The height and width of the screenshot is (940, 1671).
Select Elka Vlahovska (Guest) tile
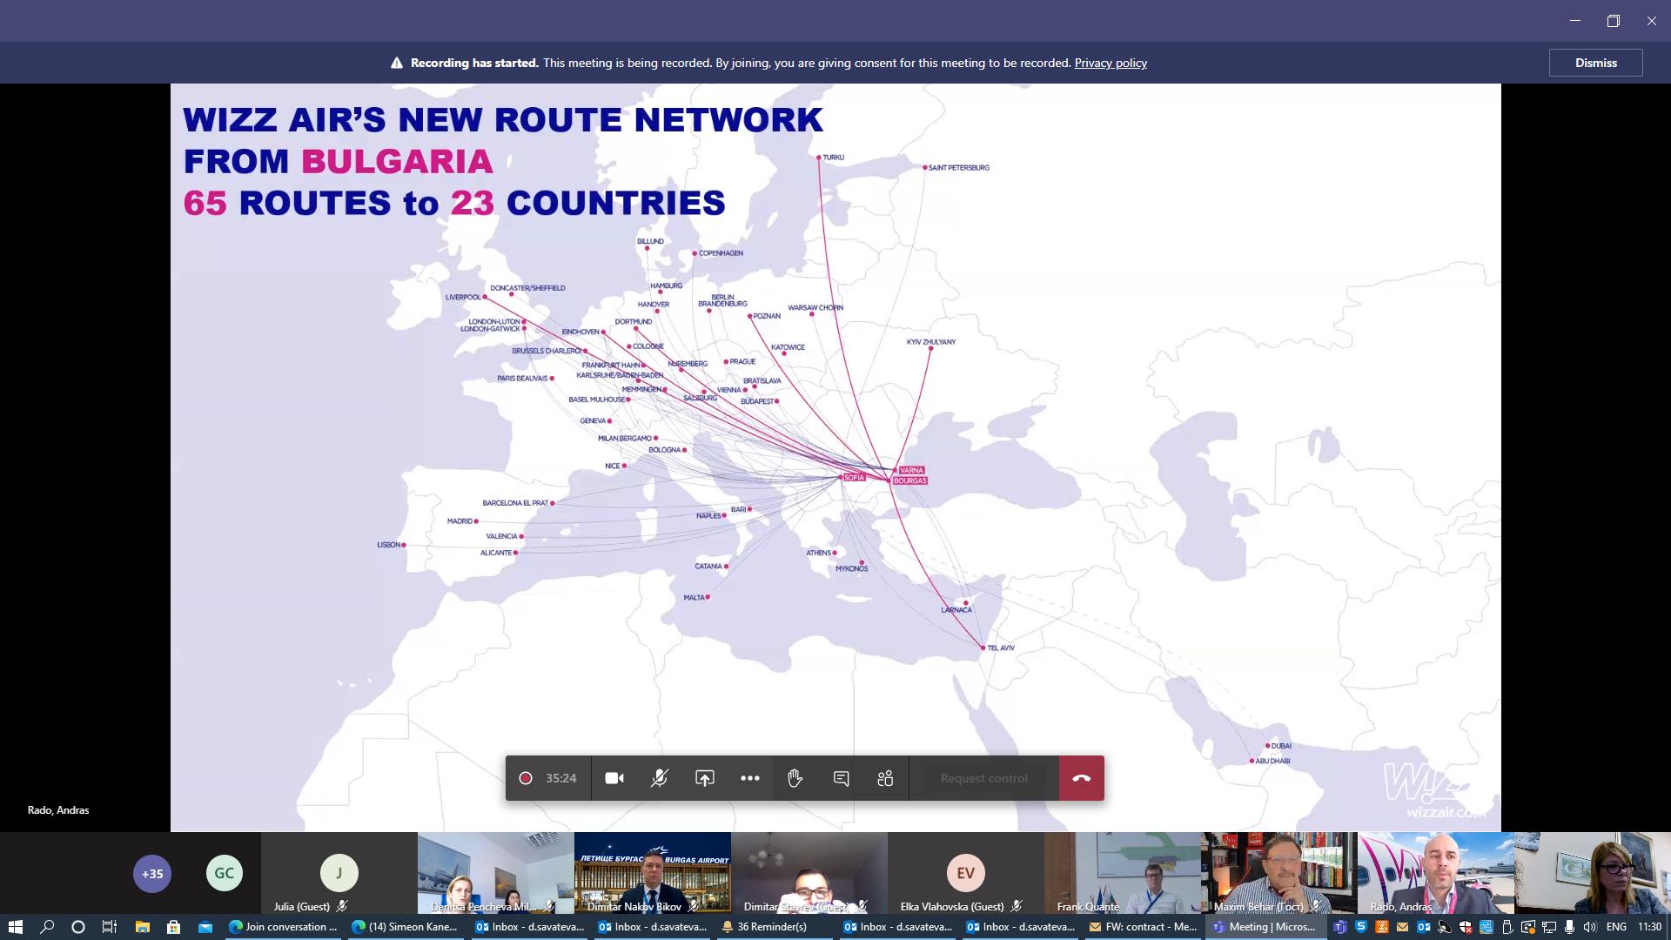[x=966, y=873]
